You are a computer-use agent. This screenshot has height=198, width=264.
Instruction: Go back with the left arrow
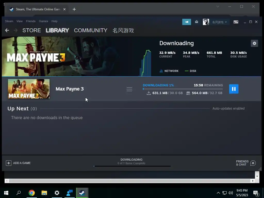(7, 30)
